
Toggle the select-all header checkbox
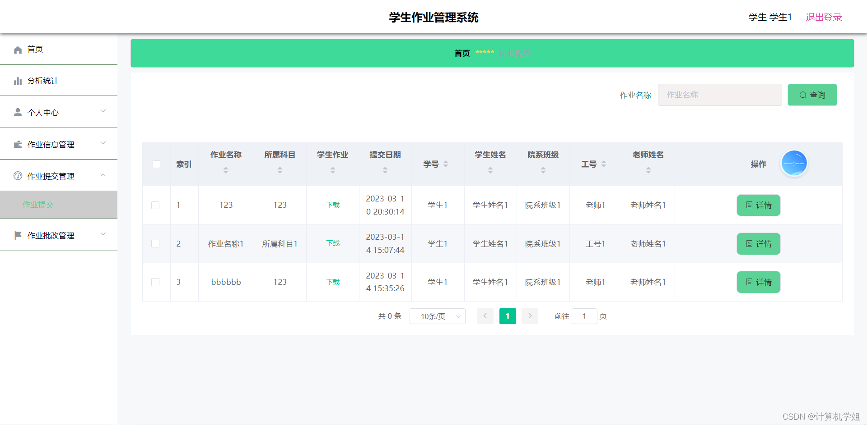(x=156, y=164)
